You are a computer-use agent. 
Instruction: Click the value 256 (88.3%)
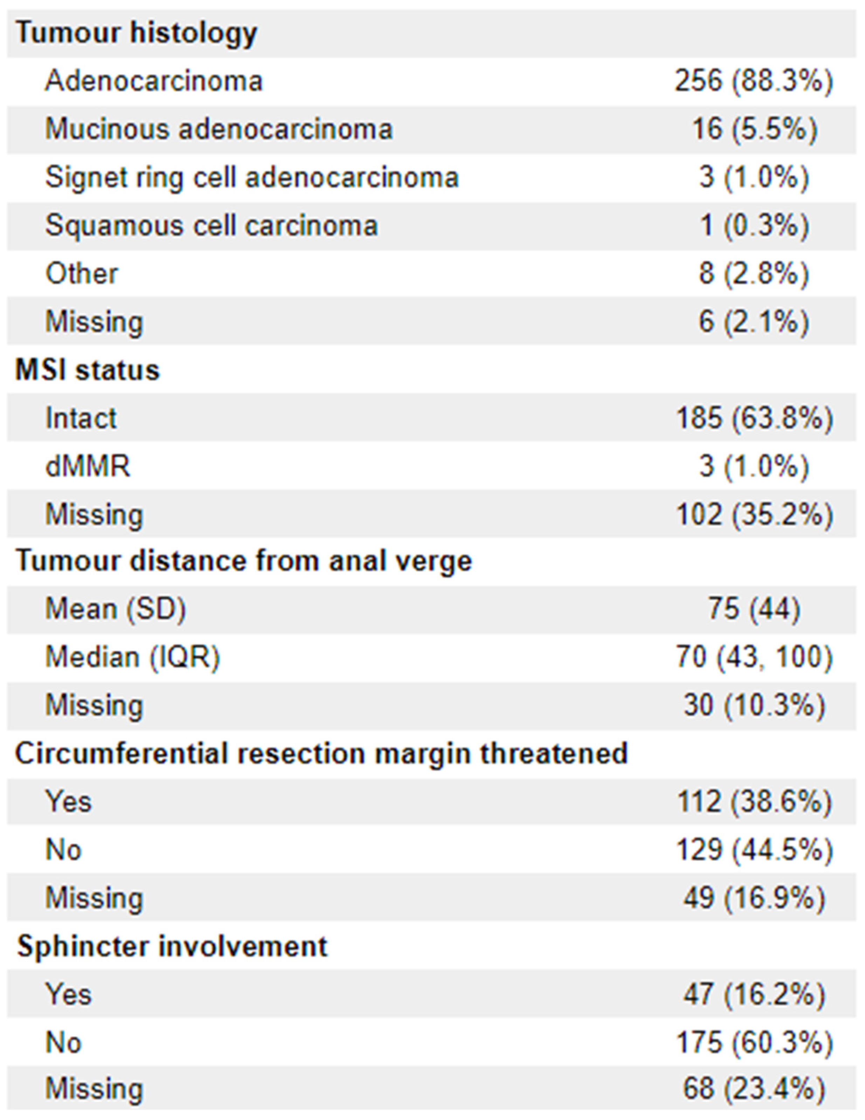pos(754,81)
